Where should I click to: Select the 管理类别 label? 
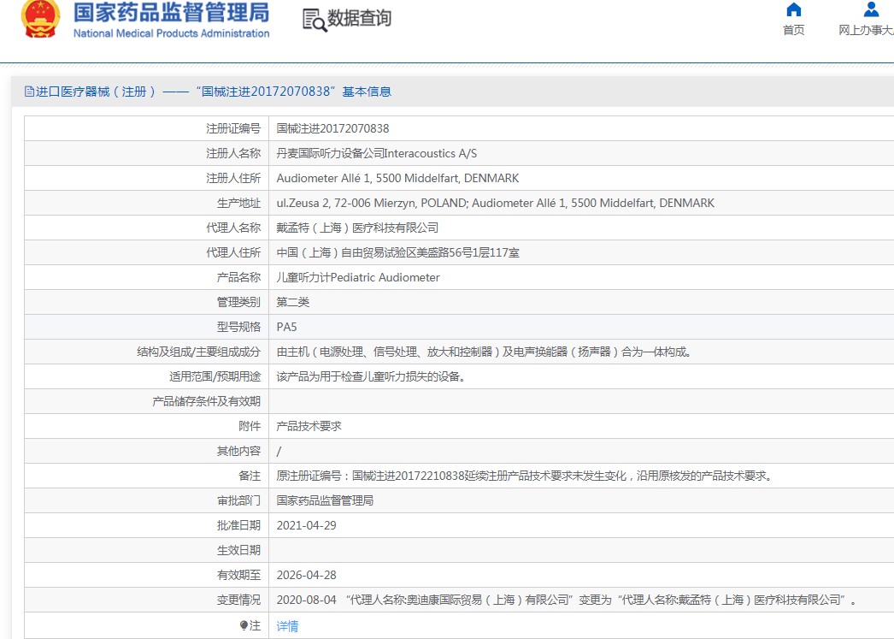point(239,302)
